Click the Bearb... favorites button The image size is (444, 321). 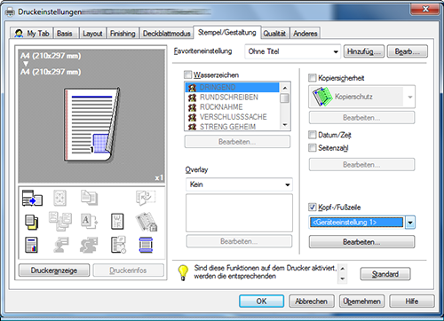408,51
